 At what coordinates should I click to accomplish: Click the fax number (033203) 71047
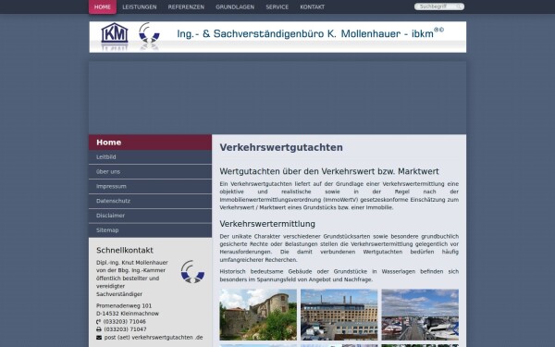(125, 329)
